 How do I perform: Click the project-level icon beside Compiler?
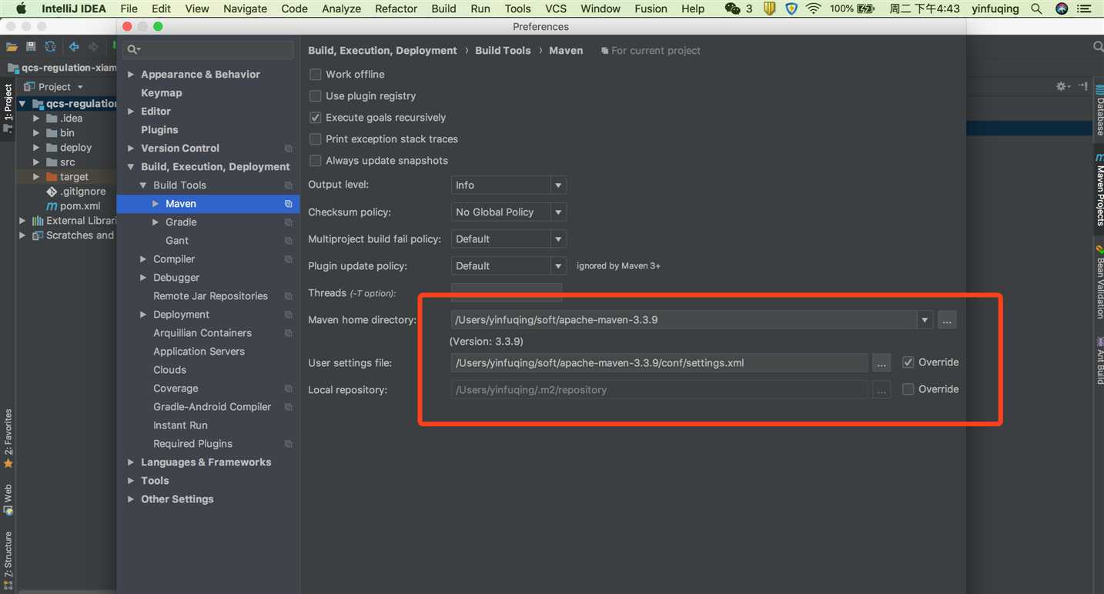(288, 259)
